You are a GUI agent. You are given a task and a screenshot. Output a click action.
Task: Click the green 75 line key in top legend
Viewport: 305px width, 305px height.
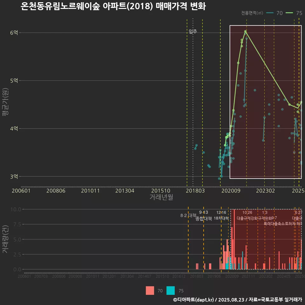[289, 13]
